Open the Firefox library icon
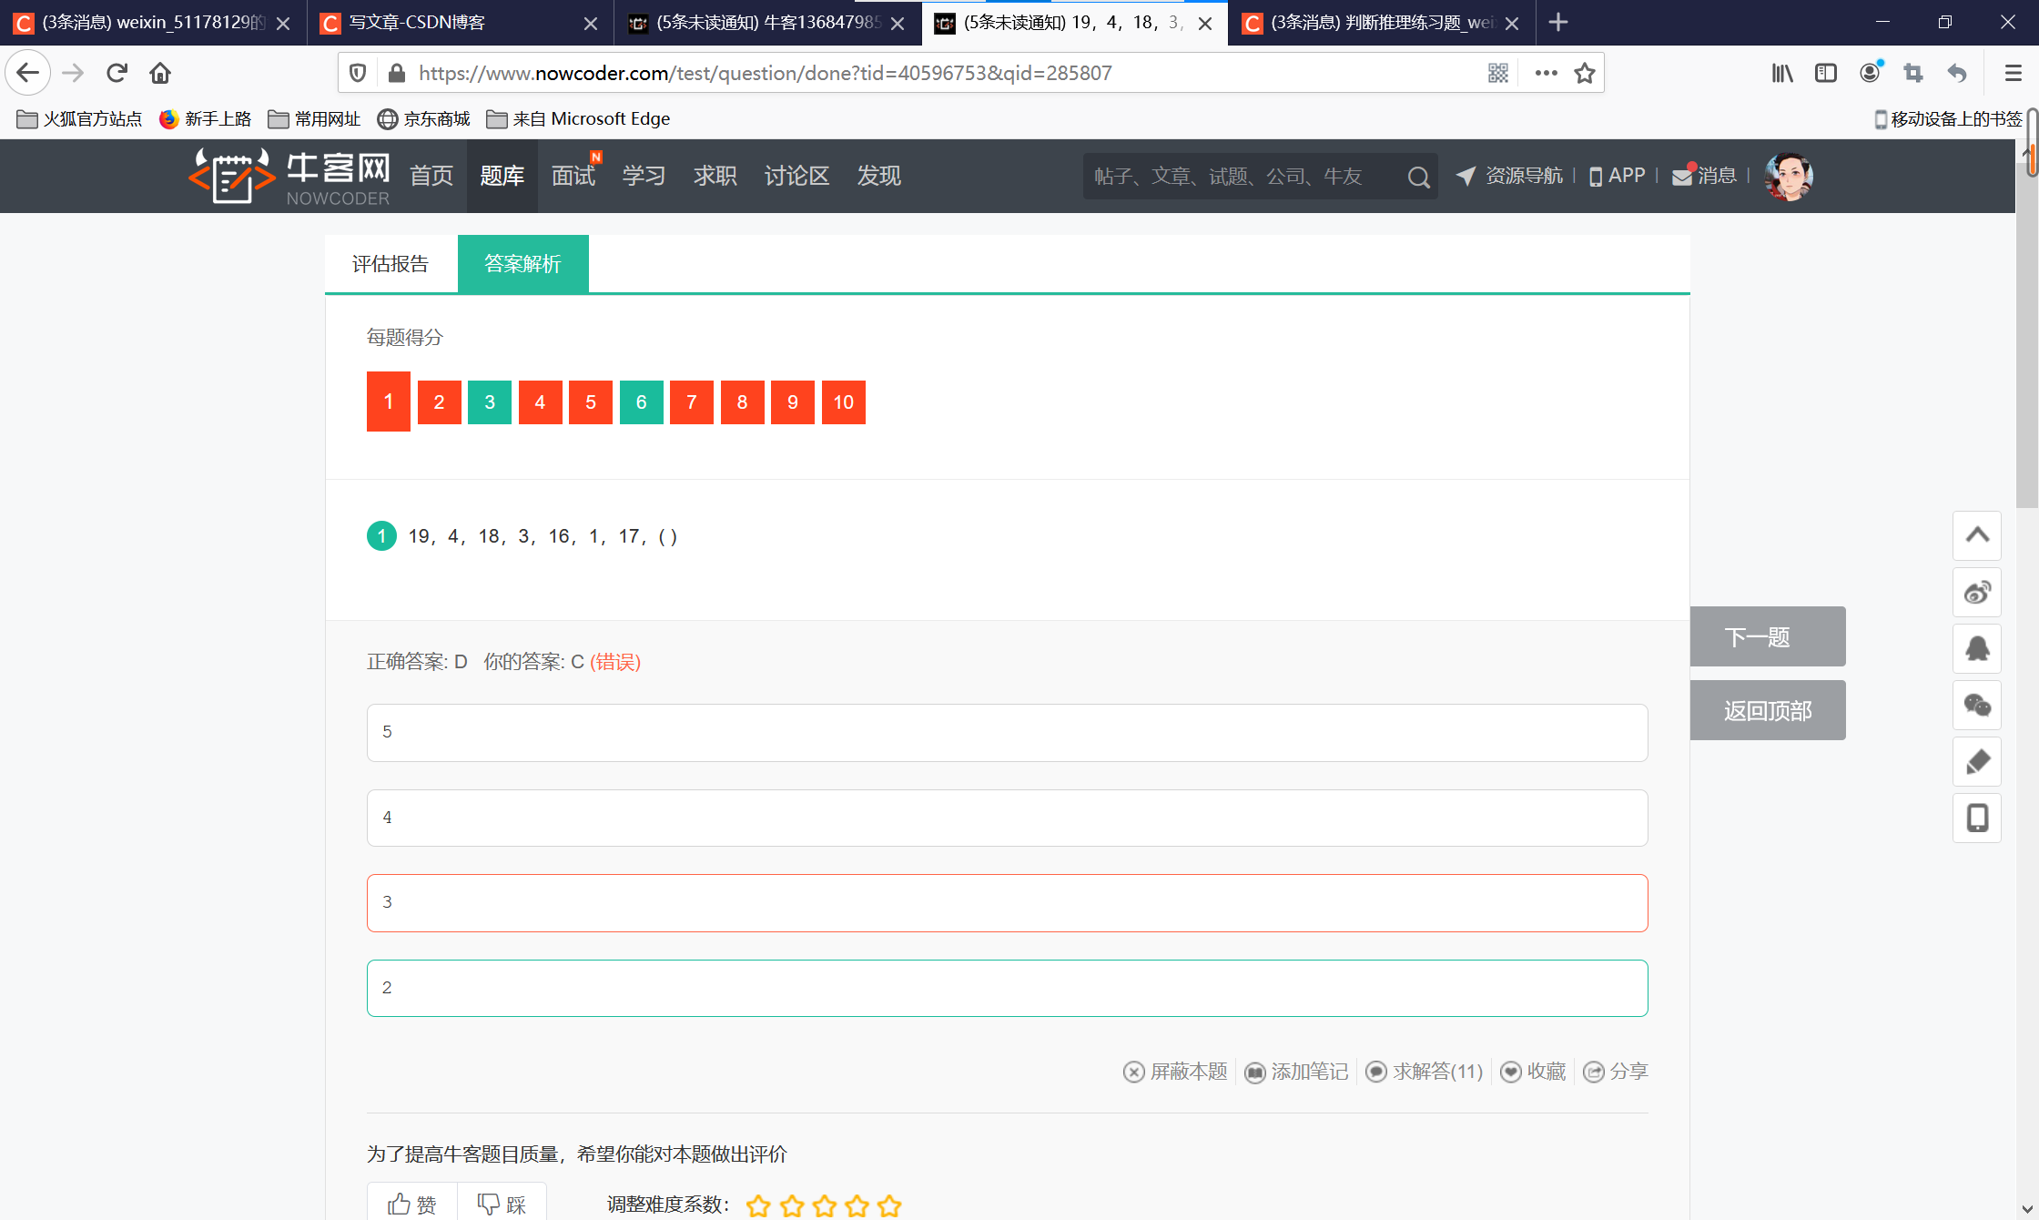Viewport: 2039px width, 1220px height. (x=1782, y=73)
